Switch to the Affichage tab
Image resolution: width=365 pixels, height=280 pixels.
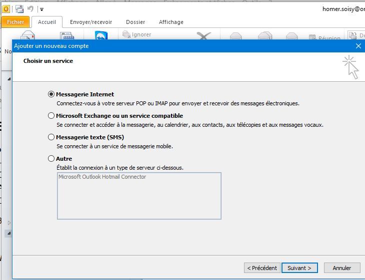click(x=171, y=22)
